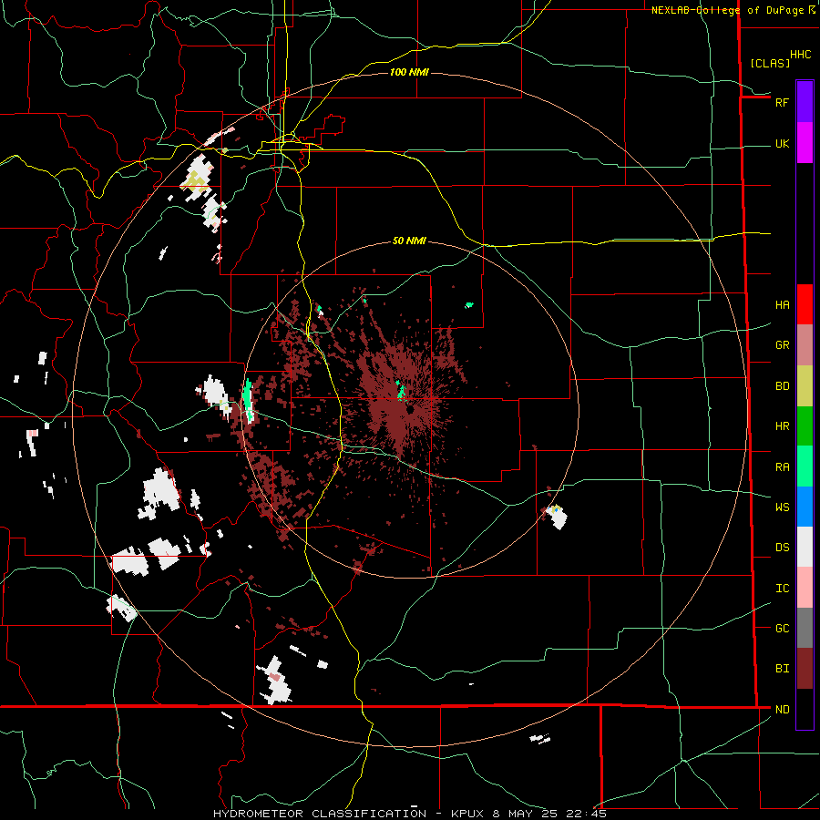Image resolution: width=820 pixels, height=820 pixels.
Task: Click the HA legend label
Action: 782,305
